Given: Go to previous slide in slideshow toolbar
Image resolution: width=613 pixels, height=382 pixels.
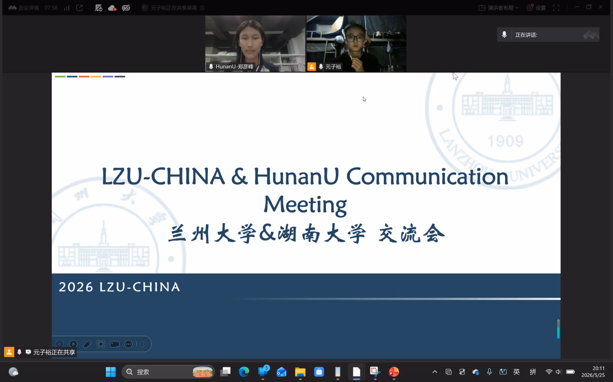Looking at the screenshot, I should (59, 344).
